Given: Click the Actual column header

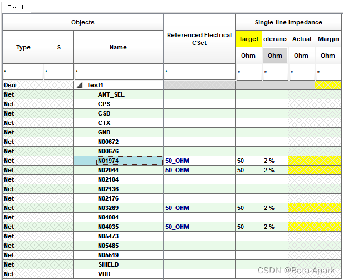Looking at the screenshot, I should pos(301,39).
